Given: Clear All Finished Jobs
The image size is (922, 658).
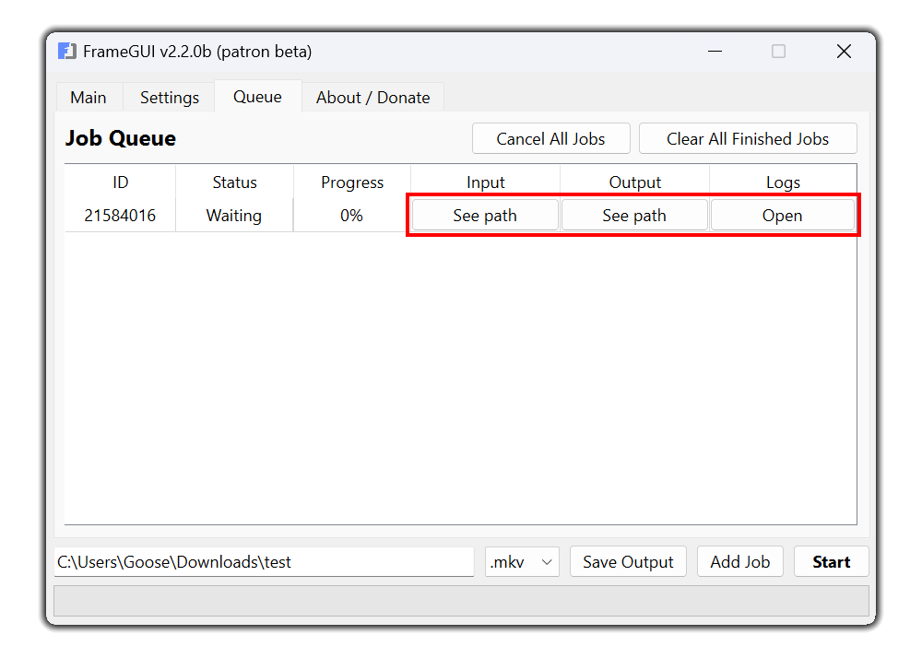Looking at the screenshot, I should click(x=748, y=138).
